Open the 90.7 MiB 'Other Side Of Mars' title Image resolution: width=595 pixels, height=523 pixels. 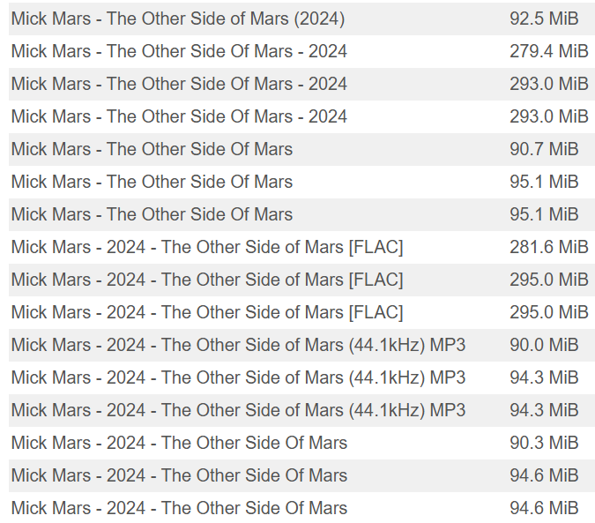pos(152,149)
